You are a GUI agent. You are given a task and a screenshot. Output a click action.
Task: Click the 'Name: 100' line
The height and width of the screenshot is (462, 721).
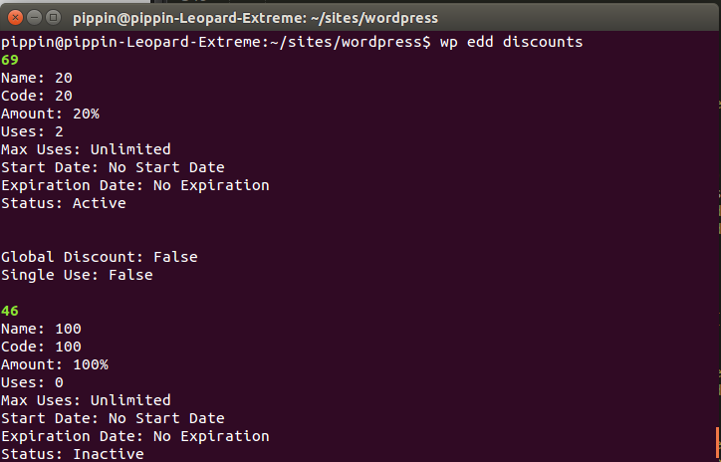(41, 329)
